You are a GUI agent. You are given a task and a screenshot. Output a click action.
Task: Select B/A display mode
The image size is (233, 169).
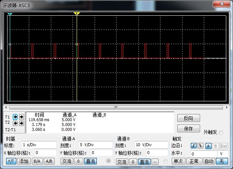37,161
